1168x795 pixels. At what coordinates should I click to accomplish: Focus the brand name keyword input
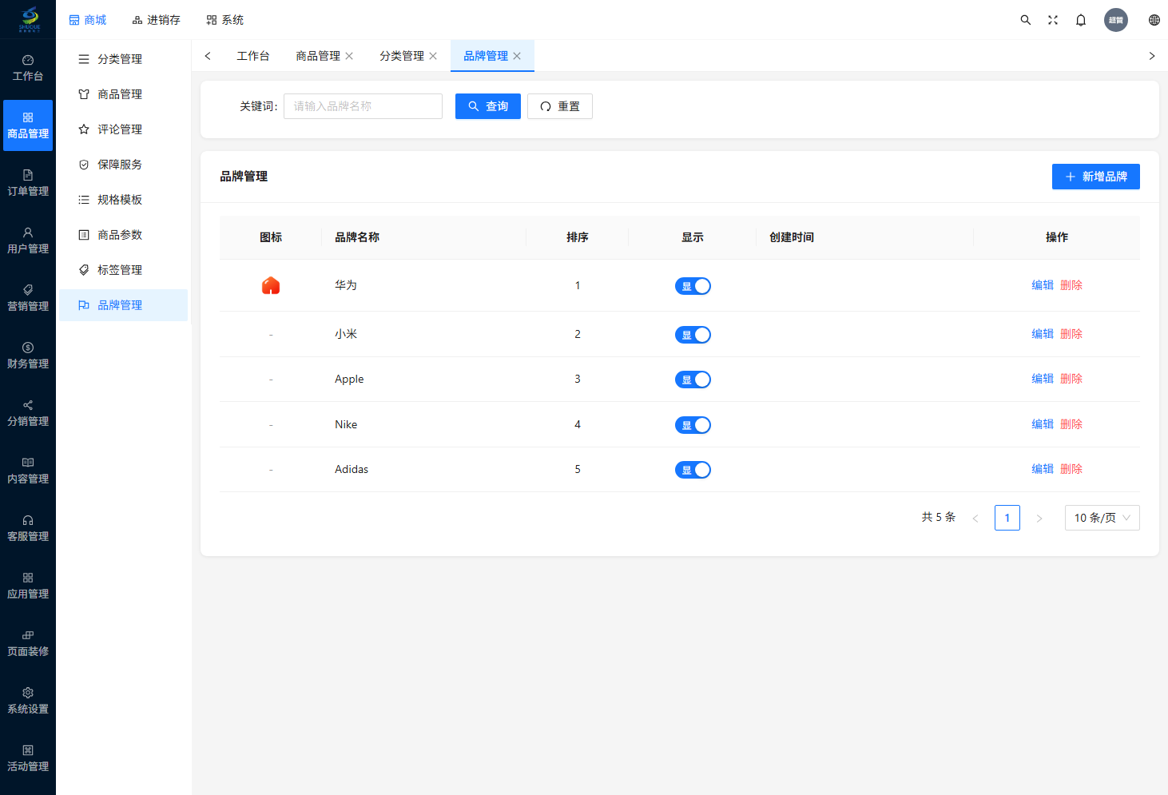[x=363, y=106]
